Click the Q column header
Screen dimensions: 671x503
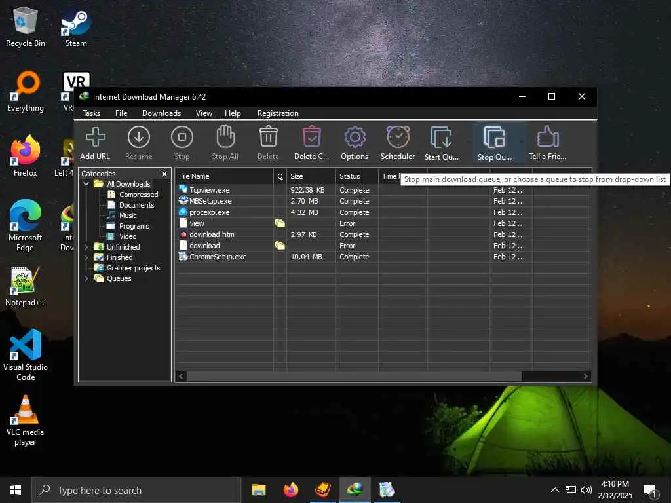(280, 176)
